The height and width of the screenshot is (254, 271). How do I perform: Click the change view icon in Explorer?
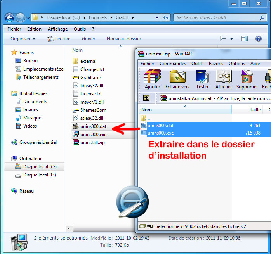pos(223,39)
